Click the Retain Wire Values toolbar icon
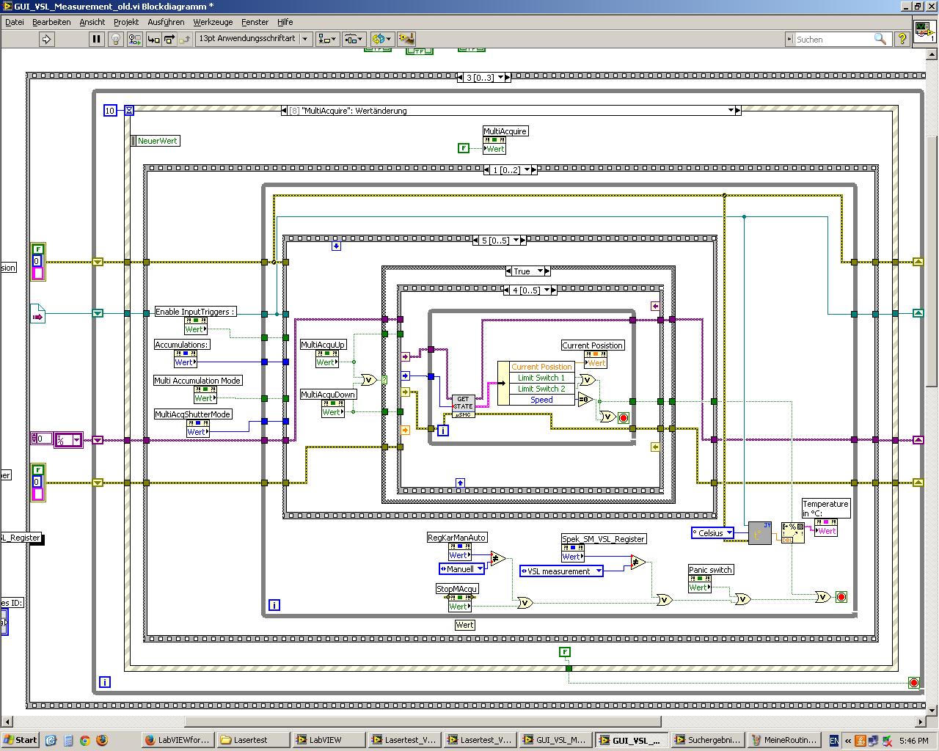This screenshot has height=751, width=939. [x=134, y=39]
